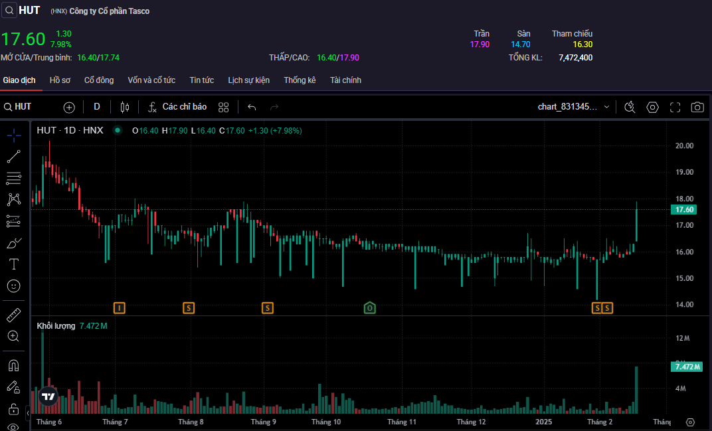Toggle lock all drawing tools

(x=13, y=408)
